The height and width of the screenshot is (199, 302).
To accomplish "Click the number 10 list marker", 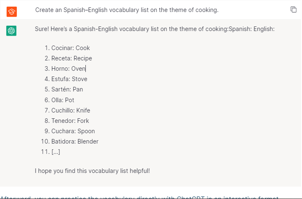I will (45, 141).
